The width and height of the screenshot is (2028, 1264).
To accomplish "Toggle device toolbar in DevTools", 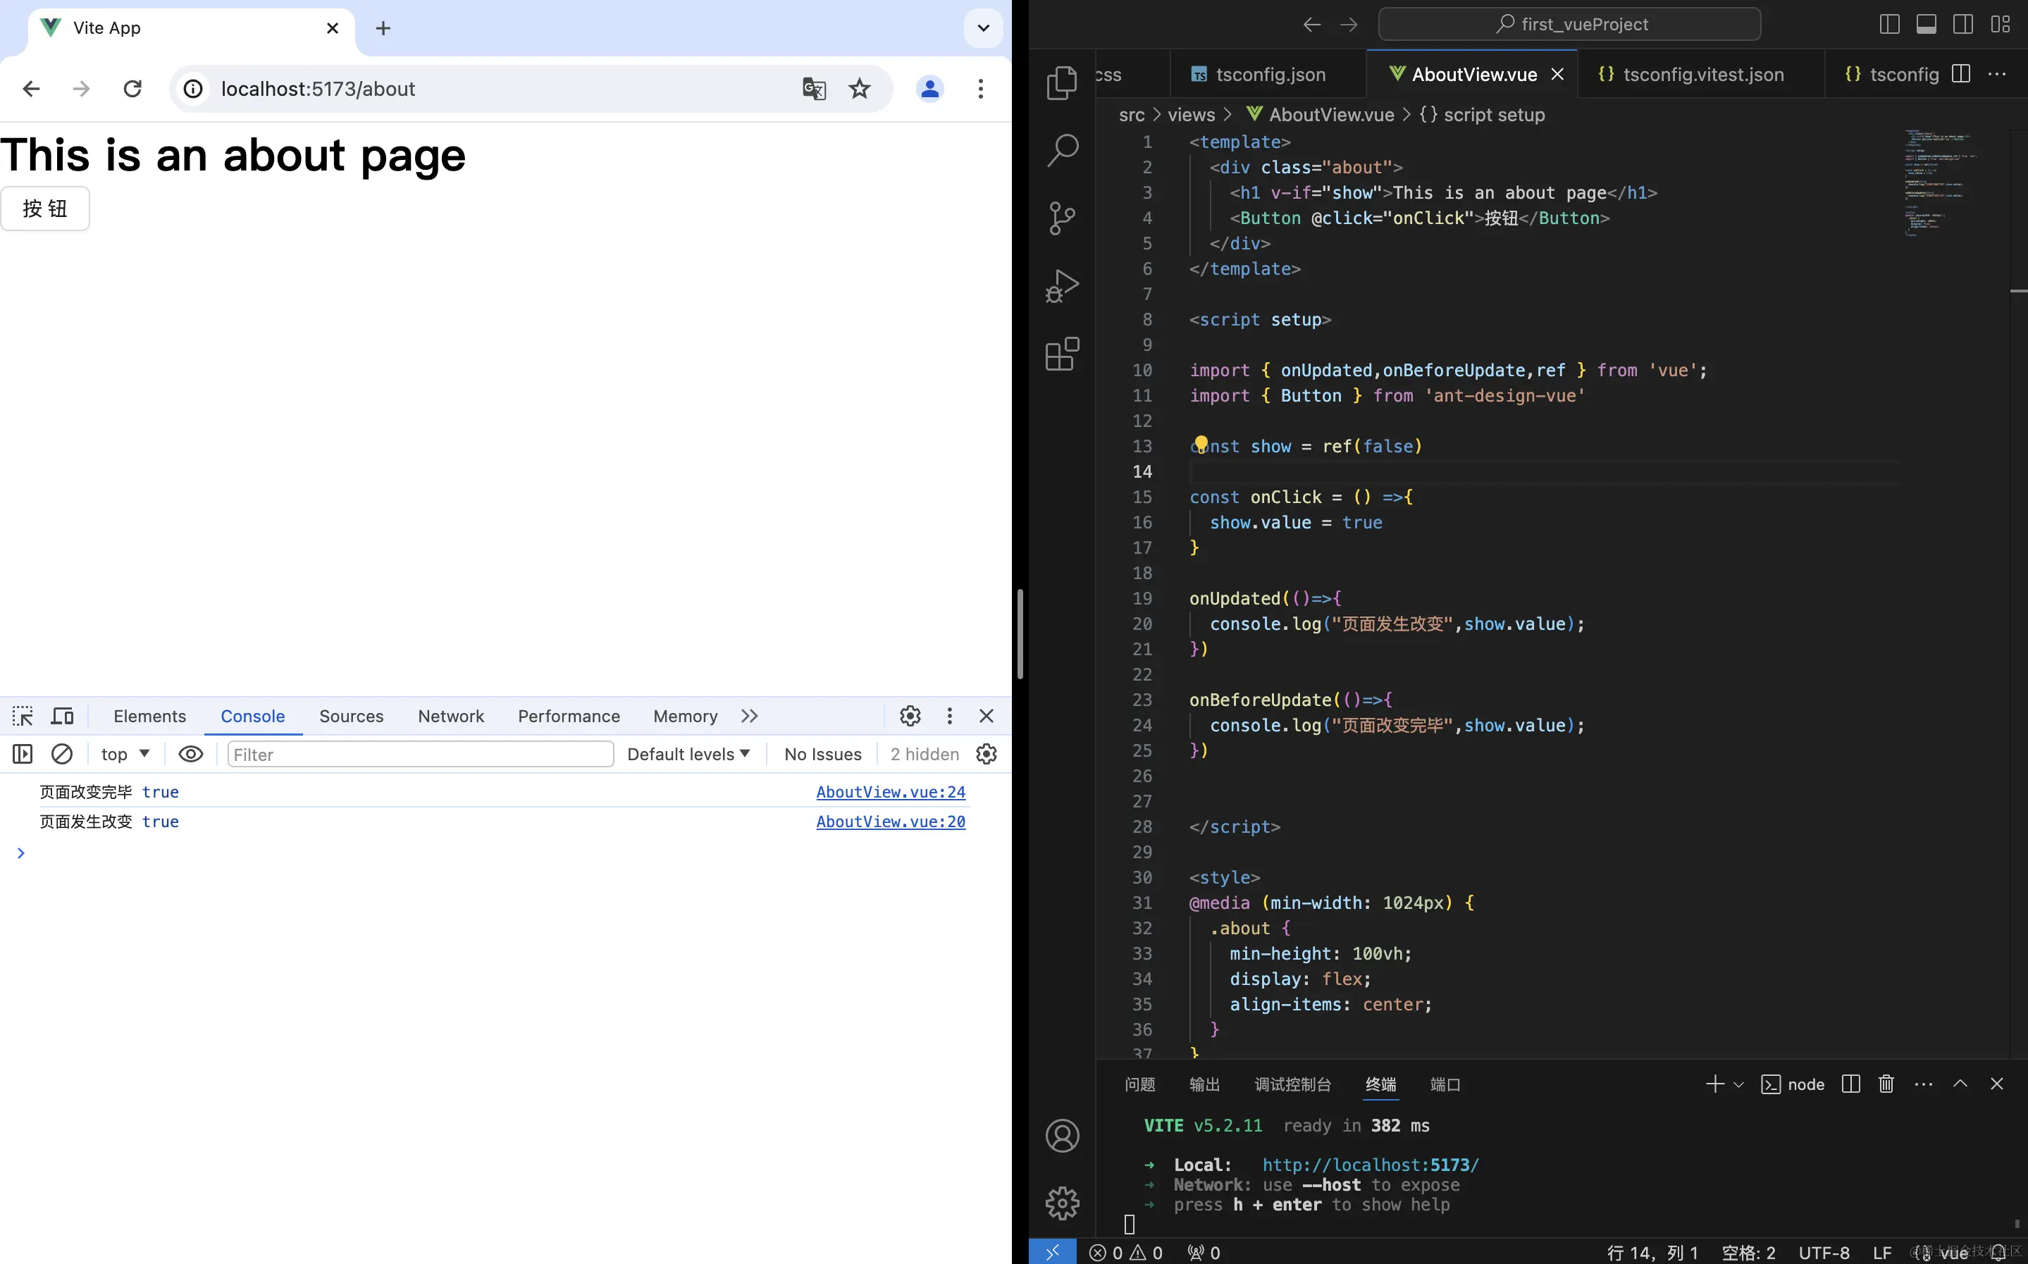I will (63, 717).
